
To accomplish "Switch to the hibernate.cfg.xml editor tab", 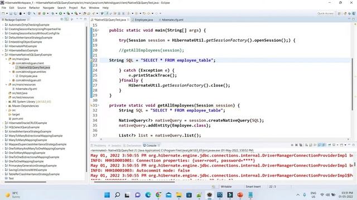I will click(x=171, y=20).
